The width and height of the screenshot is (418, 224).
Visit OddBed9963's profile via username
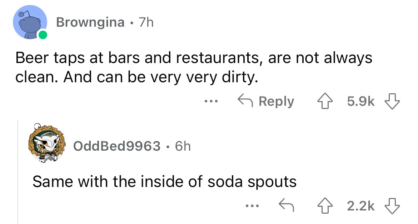click(116, 146)
